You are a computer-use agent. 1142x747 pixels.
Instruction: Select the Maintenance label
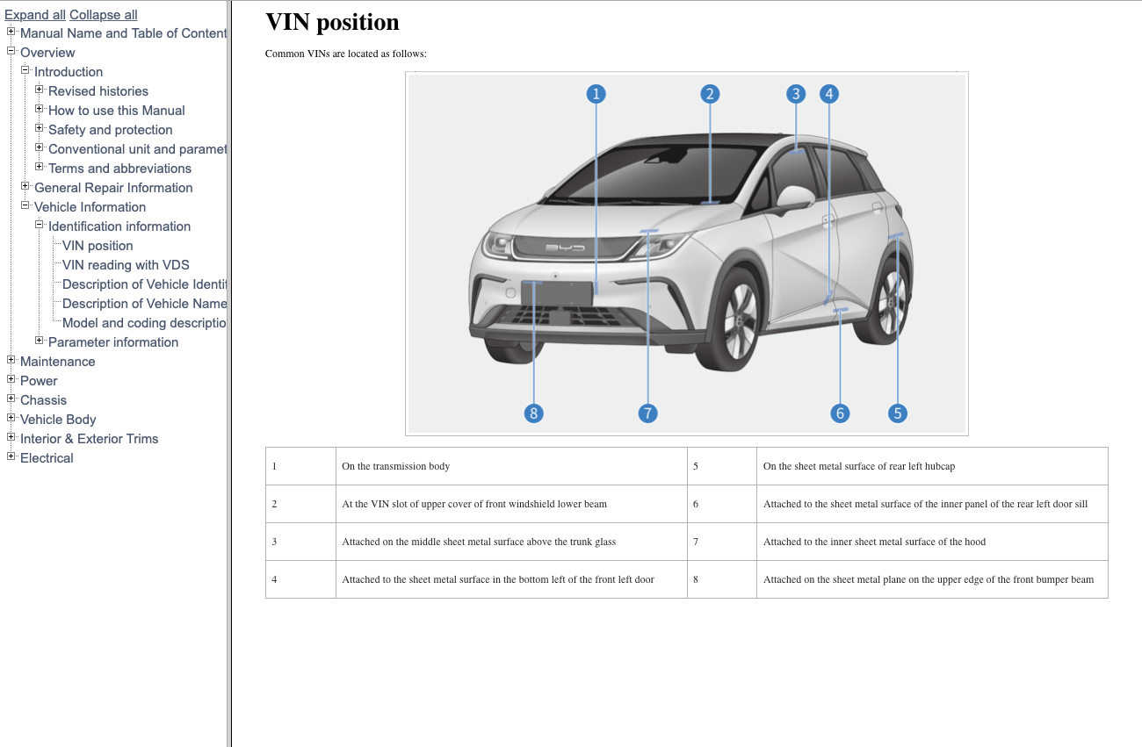coord(57,362)
